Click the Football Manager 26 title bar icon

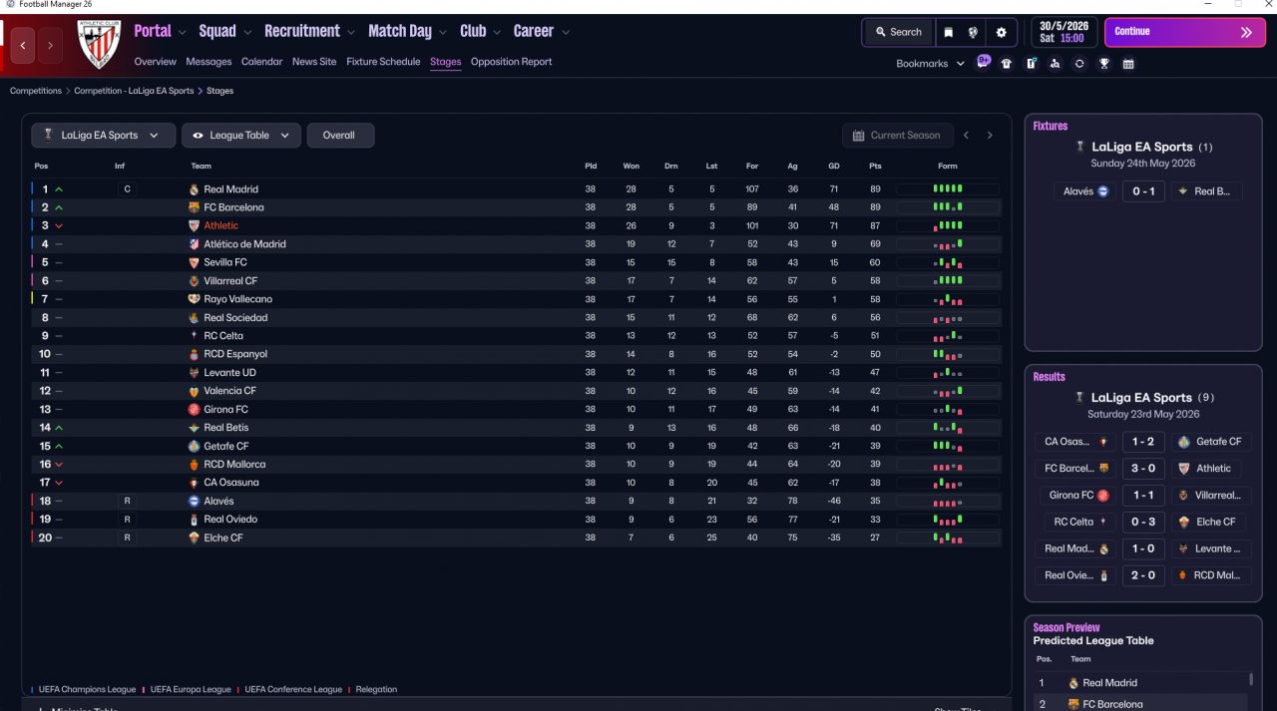click(10, 5)
